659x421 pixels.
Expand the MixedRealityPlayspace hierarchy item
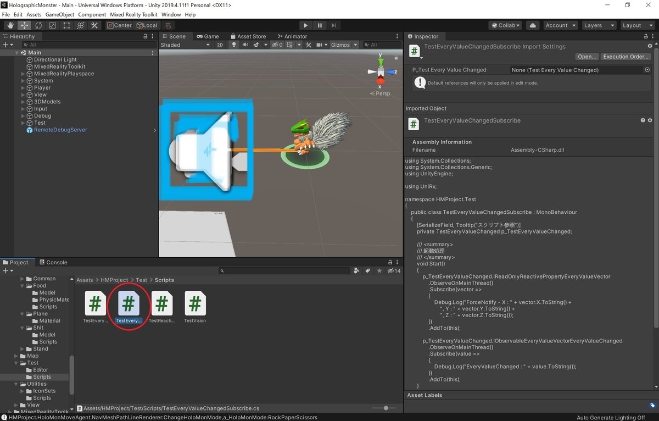pos(23,74)
